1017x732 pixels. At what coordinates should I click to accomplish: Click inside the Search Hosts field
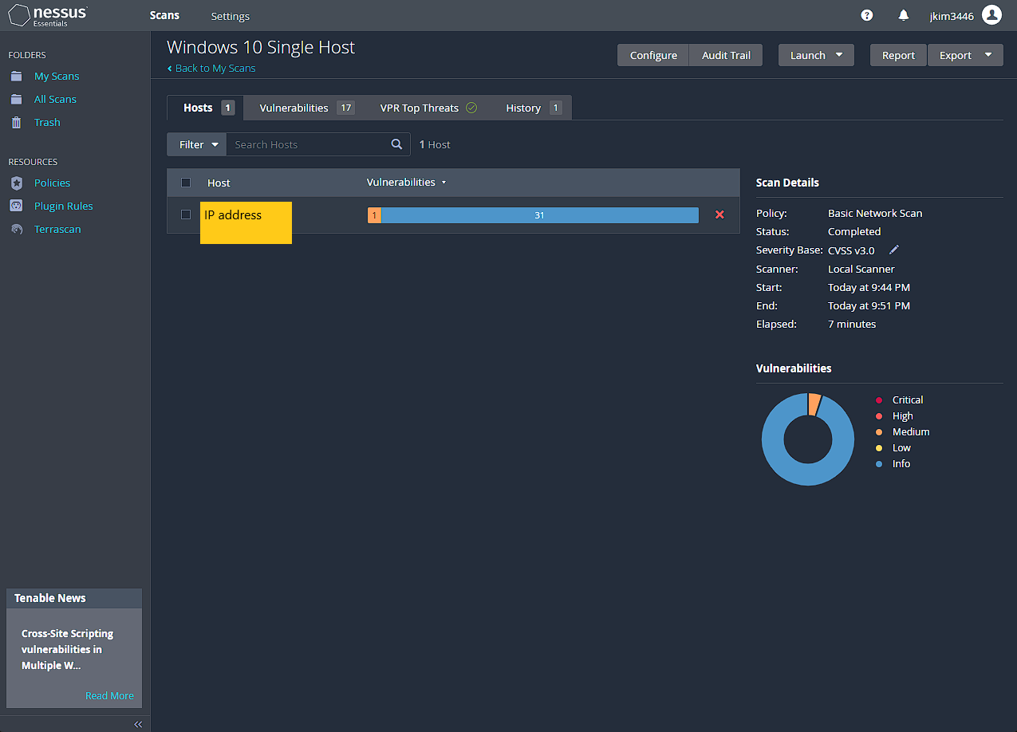click(x=303, y=144)
